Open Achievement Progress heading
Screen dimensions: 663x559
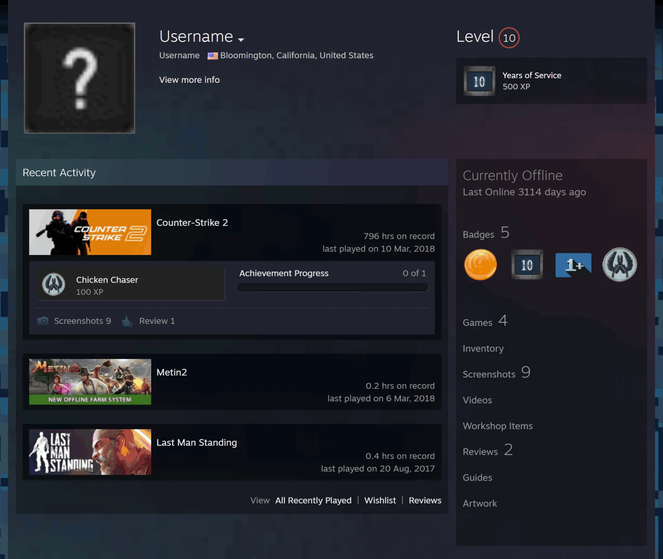(x=284, y=273)
